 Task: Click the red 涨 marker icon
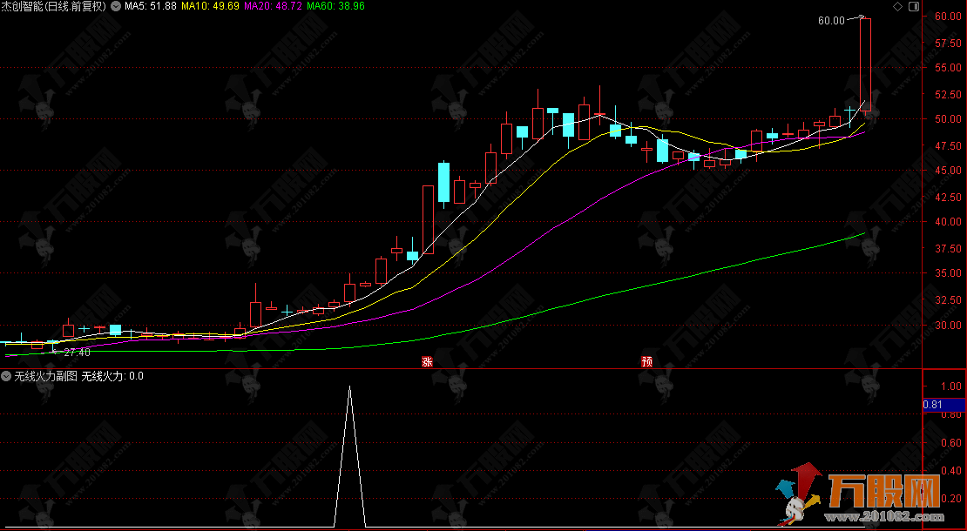(x=427, y=361)
